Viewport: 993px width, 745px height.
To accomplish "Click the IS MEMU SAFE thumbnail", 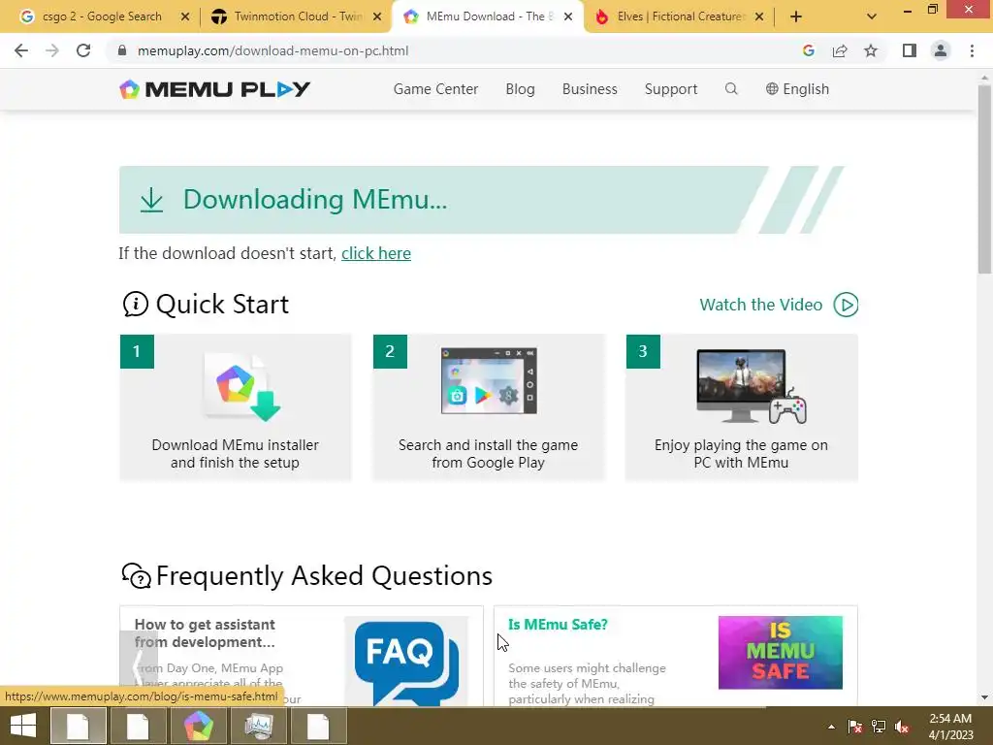I will tap(781, 653).
